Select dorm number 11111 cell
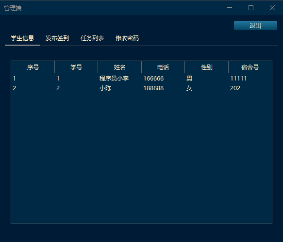This screenshot has width=283, height=242. point(238,79)
